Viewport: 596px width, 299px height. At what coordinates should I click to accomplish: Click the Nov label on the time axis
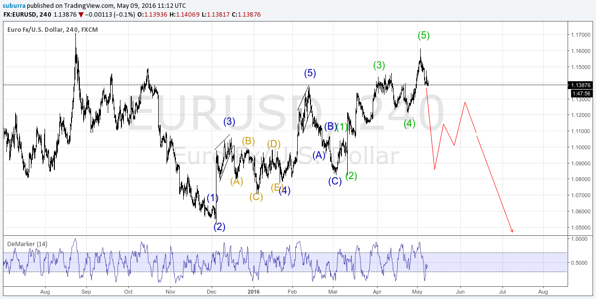point(170,291)
